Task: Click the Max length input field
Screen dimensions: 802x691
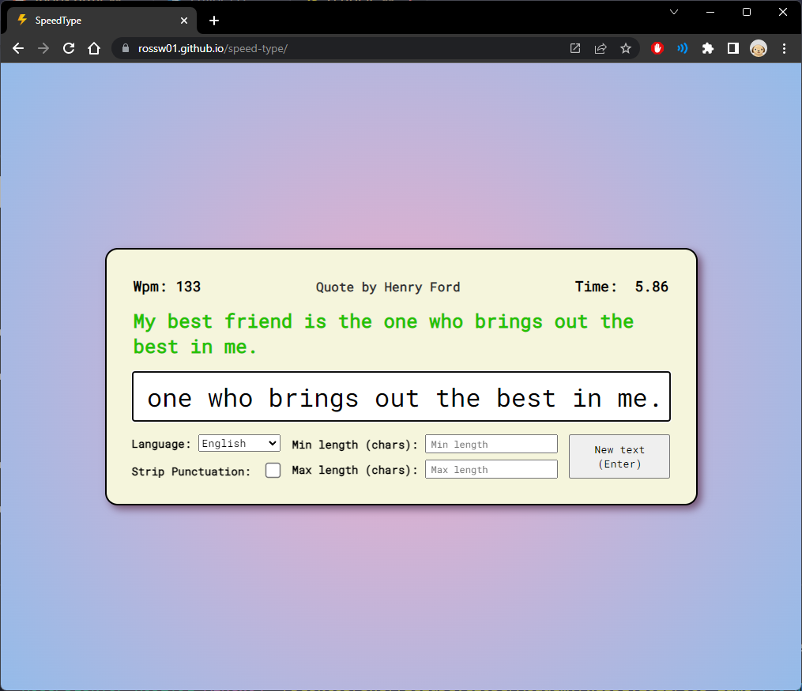Action: pos(491,470)
